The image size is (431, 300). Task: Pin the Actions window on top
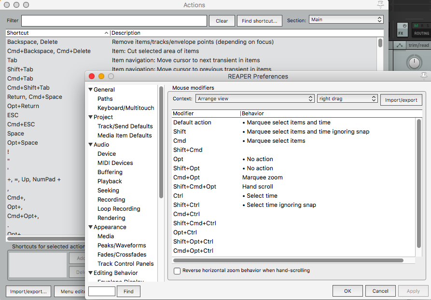pyautogui.click(x=381, y=4)
